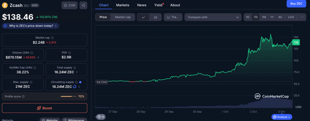This screenshot has height=121, width=310.
Task: Click the Profile score progress bar
Action: (x=68, y=97)
